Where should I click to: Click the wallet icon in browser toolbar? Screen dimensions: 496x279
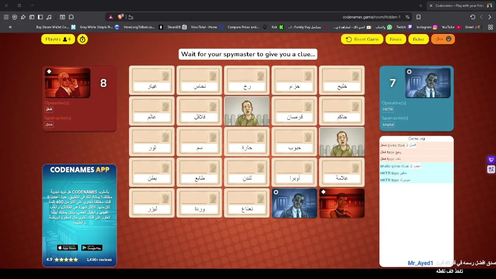coord(32,17)
